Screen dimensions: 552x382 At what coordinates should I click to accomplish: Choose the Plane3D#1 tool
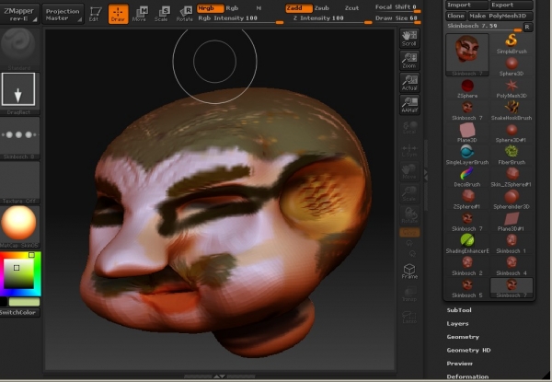(x=512, y=222)
